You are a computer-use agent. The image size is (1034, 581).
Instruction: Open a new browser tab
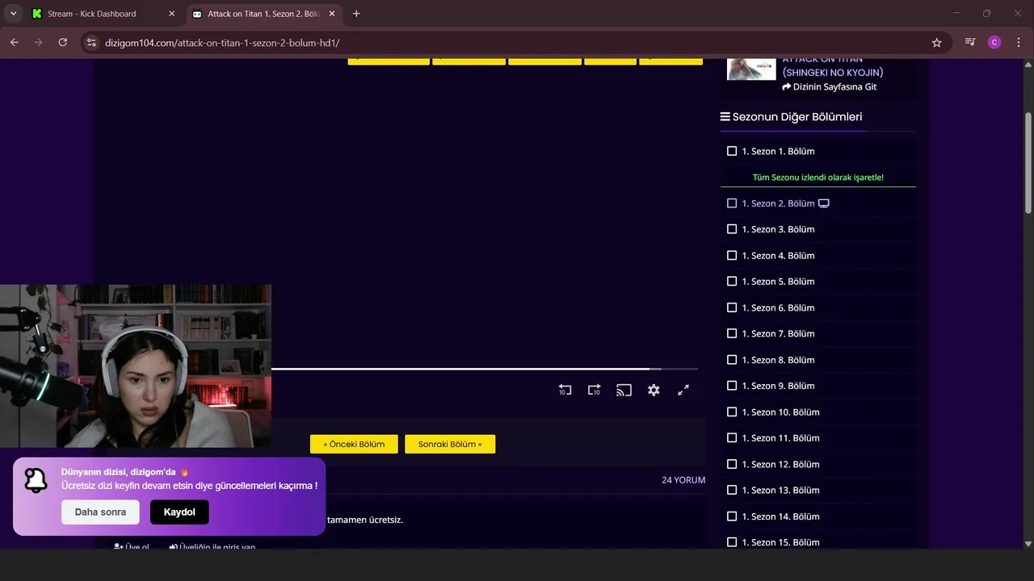point(356,14)
